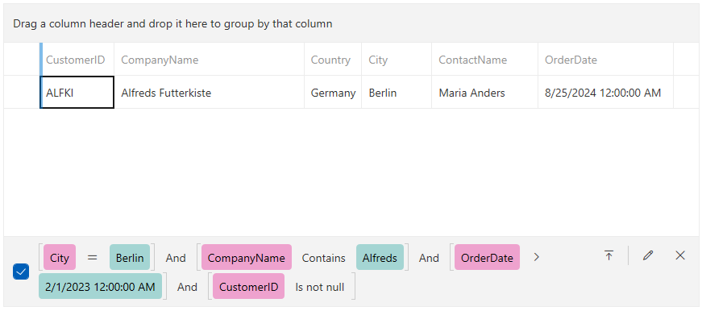Click the Country column header
The height and width of the screenshot is (311, 702).
[333, 59]
